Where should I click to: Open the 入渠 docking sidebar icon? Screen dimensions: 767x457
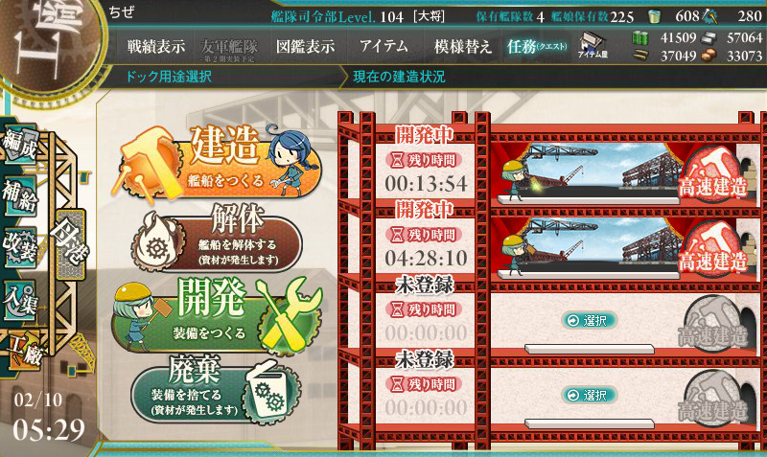pyautogui.click(x=19, y=299)
